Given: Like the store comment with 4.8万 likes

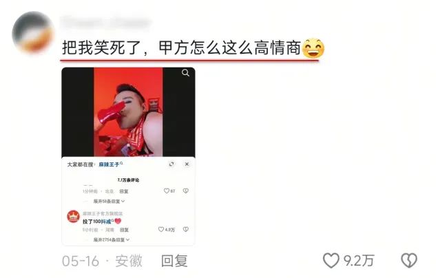Looking at the screenshot, I should [161, 229].
